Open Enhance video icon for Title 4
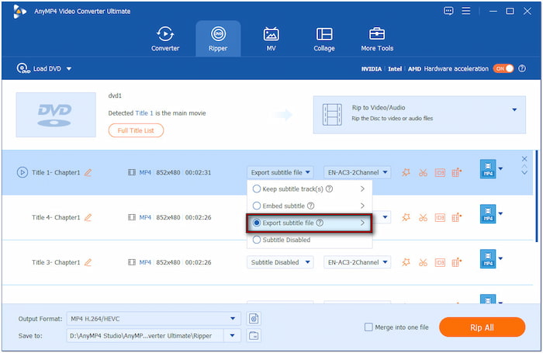Viewport: 543px width, 353px height. [x=457, y=217]
